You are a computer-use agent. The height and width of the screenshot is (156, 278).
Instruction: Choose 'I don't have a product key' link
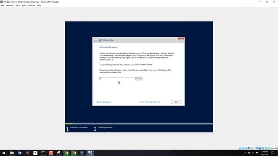point(150,102)
